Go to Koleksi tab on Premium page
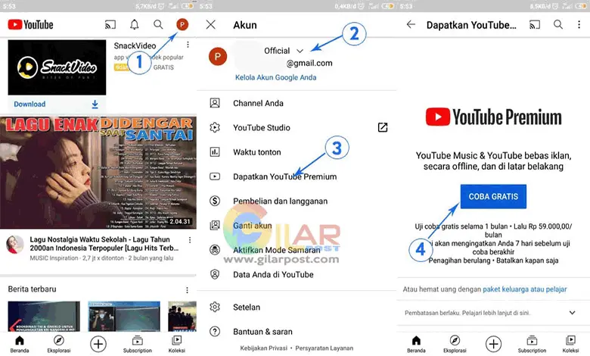The height and width of the screenshot is (356, 590). click(570, 345)
